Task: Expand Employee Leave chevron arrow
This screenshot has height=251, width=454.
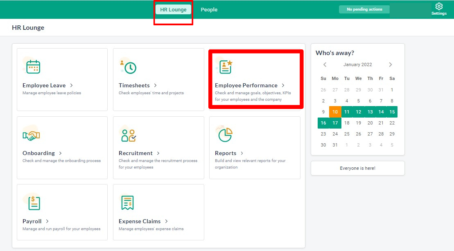Action: click(72, 85)
